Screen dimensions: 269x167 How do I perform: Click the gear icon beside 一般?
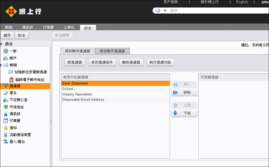pos(6,51)
